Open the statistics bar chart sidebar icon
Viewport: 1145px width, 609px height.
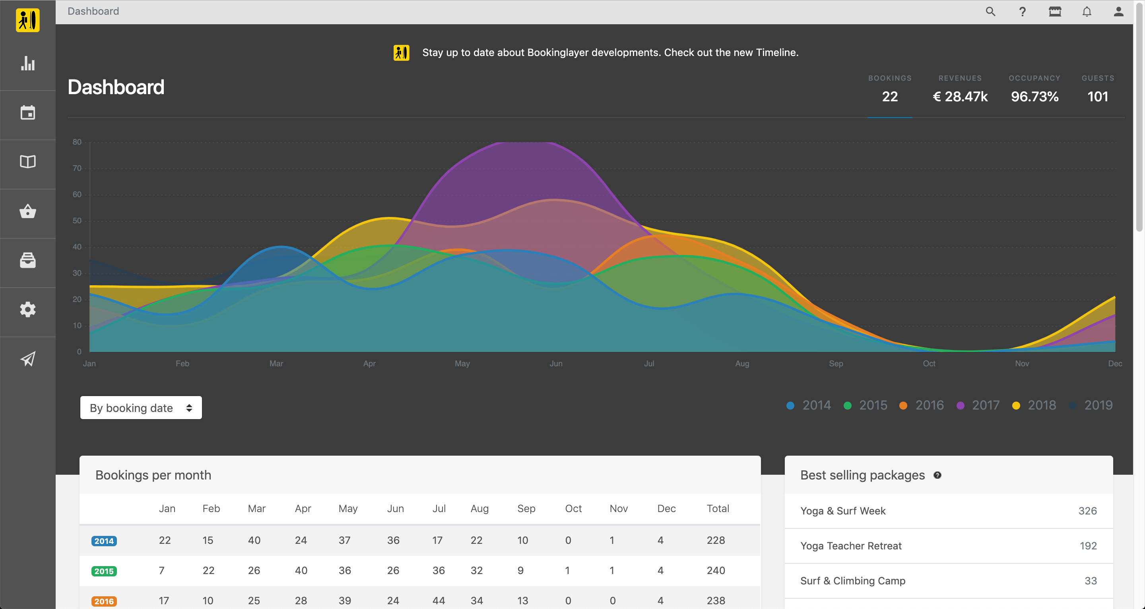[27, 64]
